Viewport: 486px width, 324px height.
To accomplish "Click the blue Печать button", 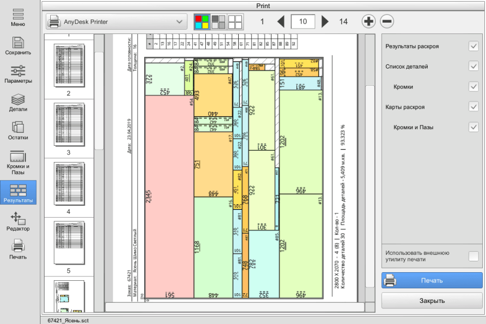I will tap(432, 280).
